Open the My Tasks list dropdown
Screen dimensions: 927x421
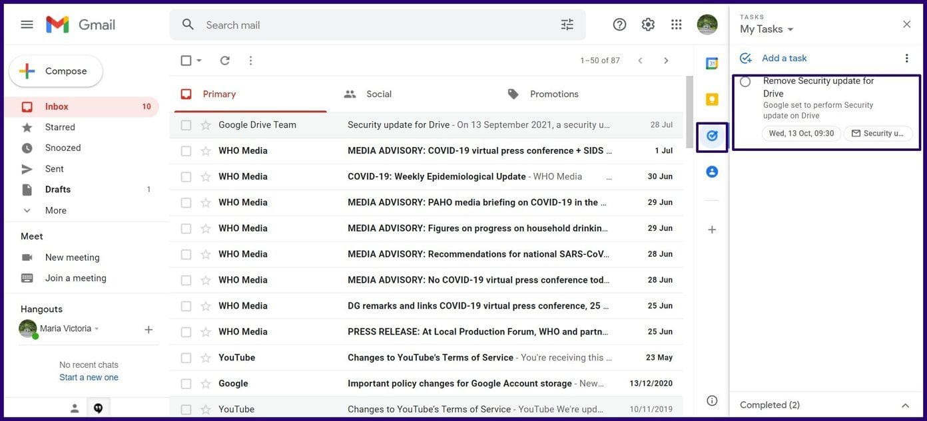tap(767, 29)
